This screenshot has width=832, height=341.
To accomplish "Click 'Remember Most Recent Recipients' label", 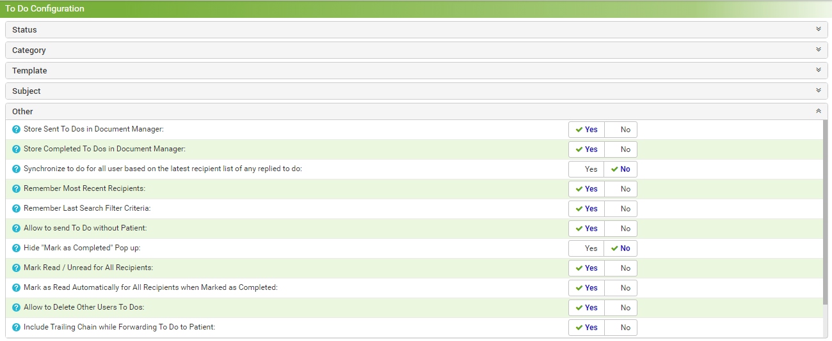I will click(x=84, y=189).
